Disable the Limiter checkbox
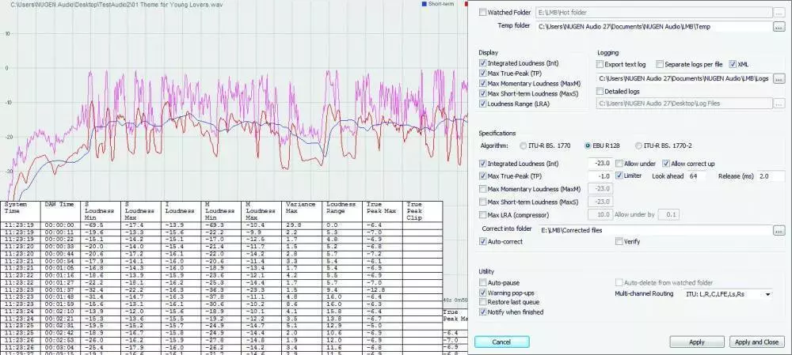 pyautogui.click(x=619, y=176)
